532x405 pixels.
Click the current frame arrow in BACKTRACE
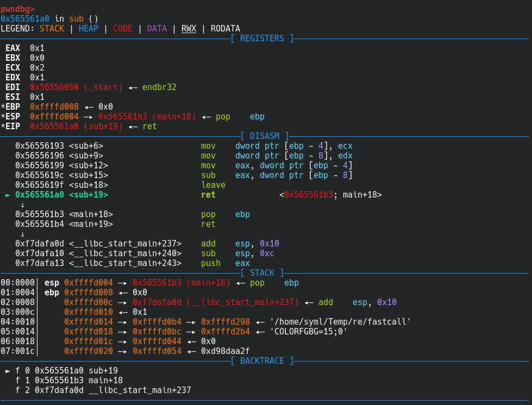tap(8, 371)
